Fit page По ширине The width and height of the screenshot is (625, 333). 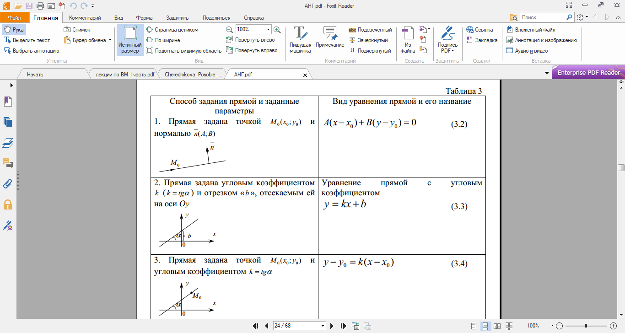pyautogui.click(x=162, y=40)
